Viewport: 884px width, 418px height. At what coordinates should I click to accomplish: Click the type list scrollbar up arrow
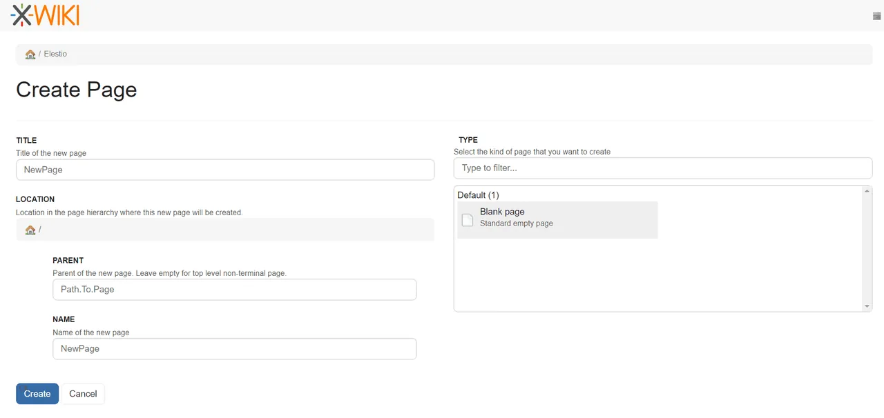coord(867,191)
